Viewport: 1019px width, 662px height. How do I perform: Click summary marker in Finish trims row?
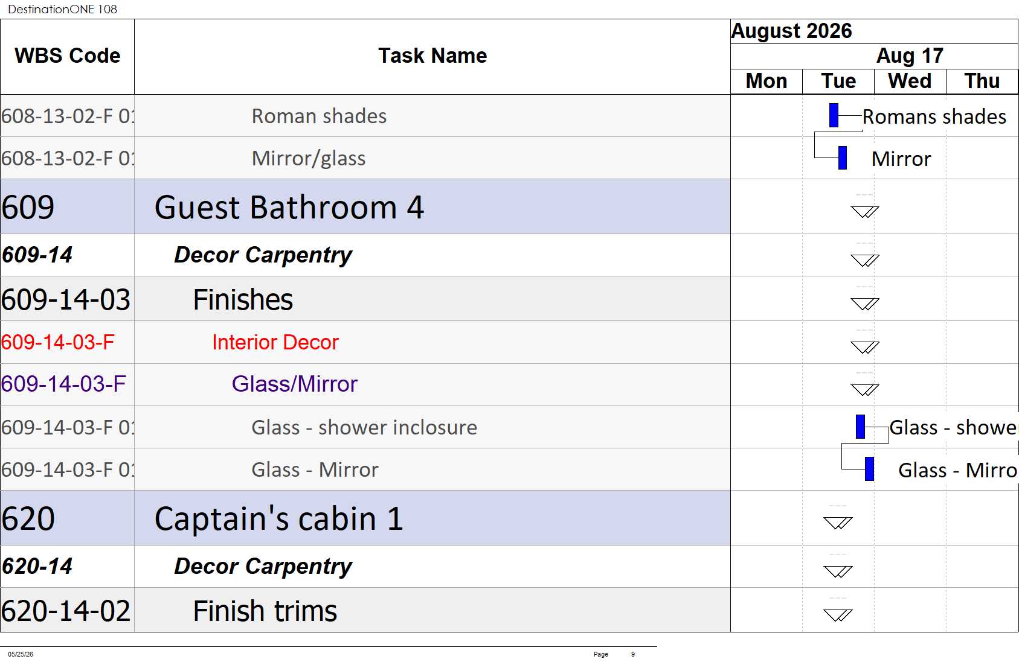pyautogui.click(x=838, y=615)
